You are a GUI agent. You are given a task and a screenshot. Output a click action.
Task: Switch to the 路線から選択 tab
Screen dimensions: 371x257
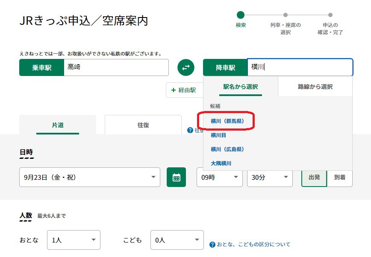315,87
